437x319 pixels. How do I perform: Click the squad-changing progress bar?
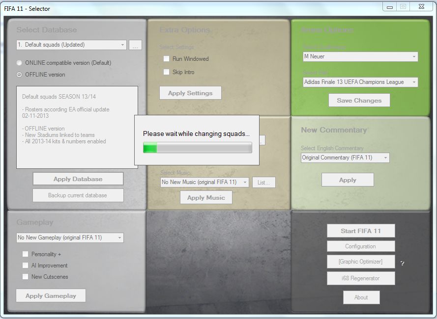click(x=197, y=148)
